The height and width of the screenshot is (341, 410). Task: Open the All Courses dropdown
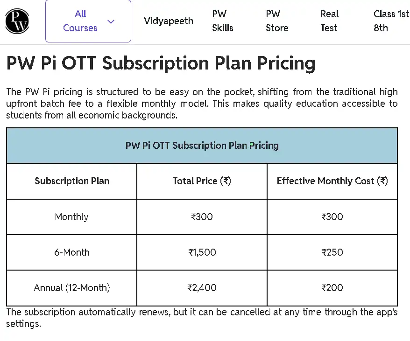pos(81,21)
